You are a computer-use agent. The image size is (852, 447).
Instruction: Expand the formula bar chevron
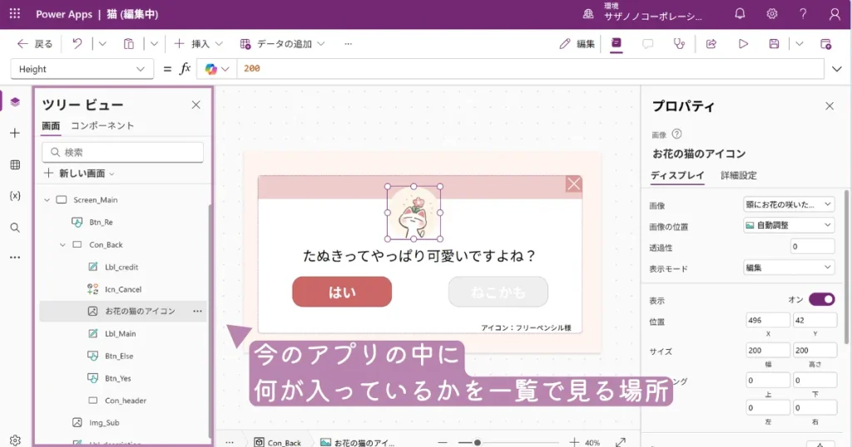coord(836,69)
